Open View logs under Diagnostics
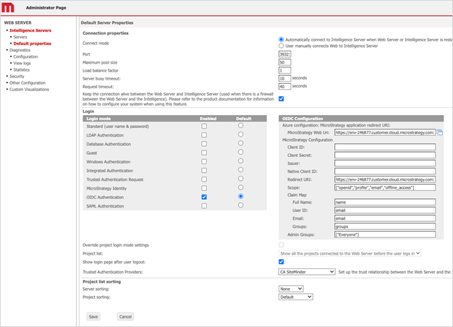 click(x=22, y=63)
